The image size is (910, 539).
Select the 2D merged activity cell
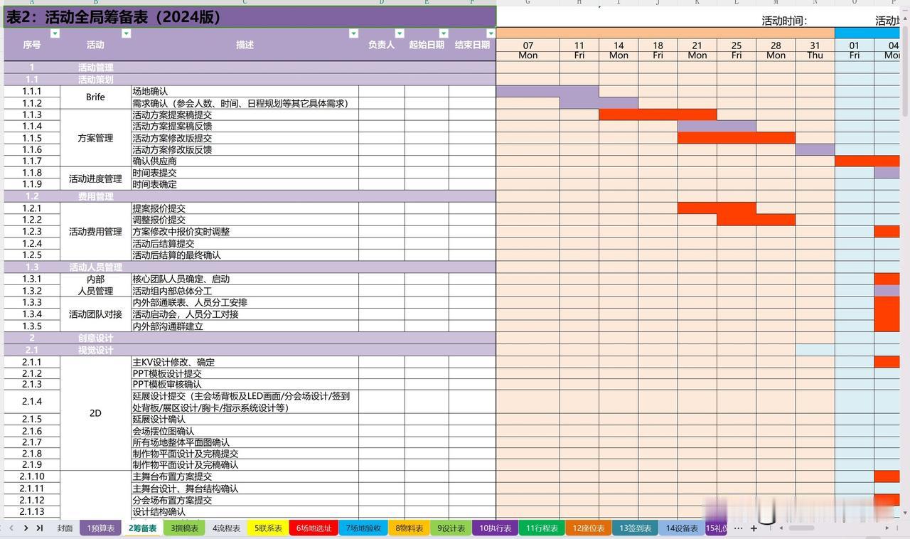pos(95,413)
